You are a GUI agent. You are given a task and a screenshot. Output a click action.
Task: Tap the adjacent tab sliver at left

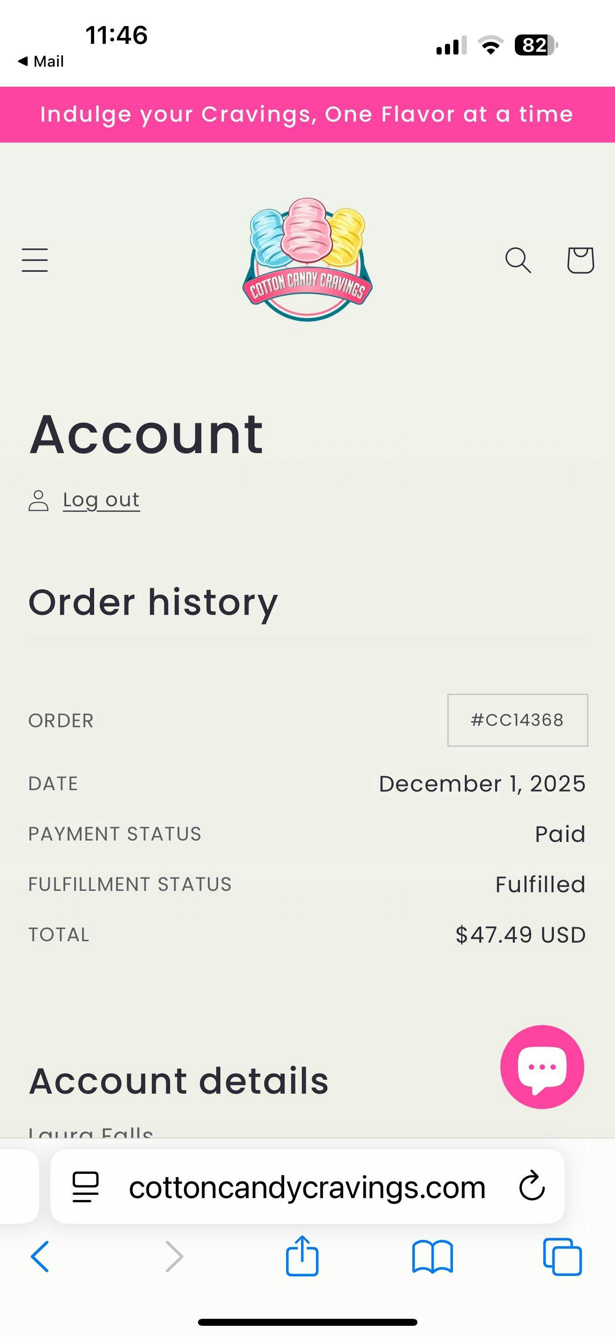[18, 1186]
